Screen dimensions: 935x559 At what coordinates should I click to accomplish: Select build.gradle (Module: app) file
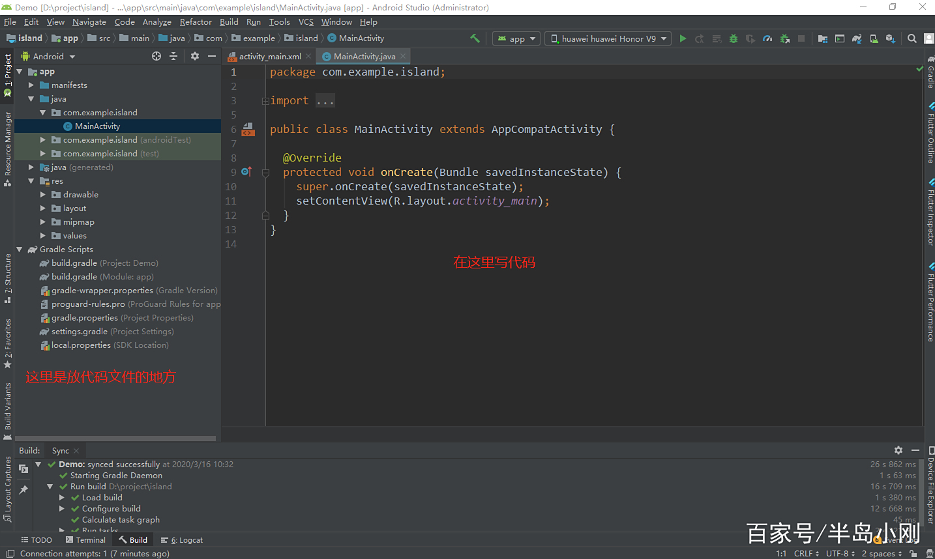point(97,277)
